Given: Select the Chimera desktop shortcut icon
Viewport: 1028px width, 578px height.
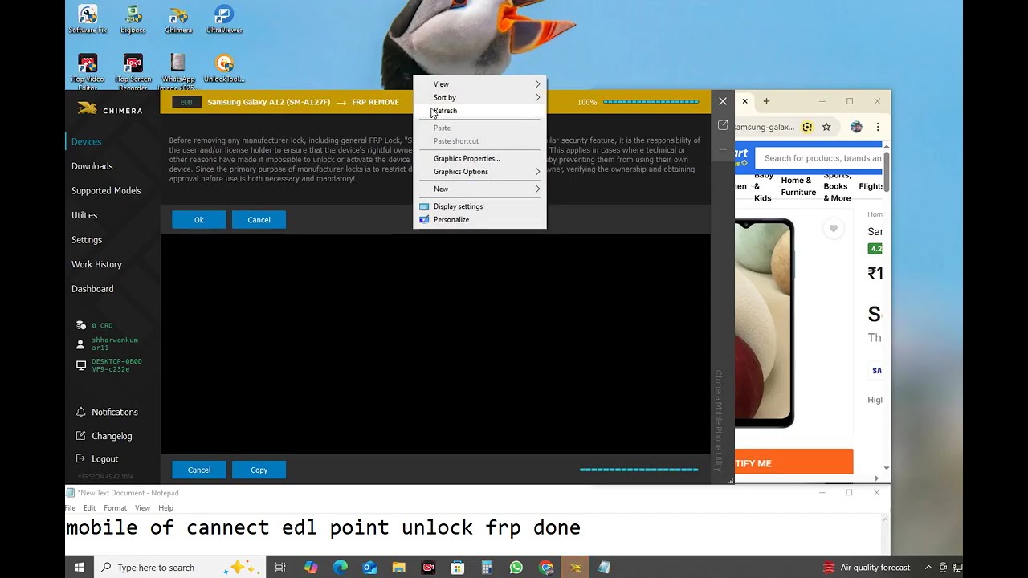Looking at the screenshot, I should (178, 19).
